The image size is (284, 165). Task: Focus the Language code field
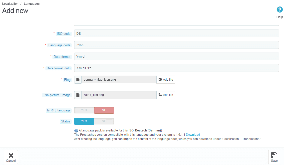[176, 45]
